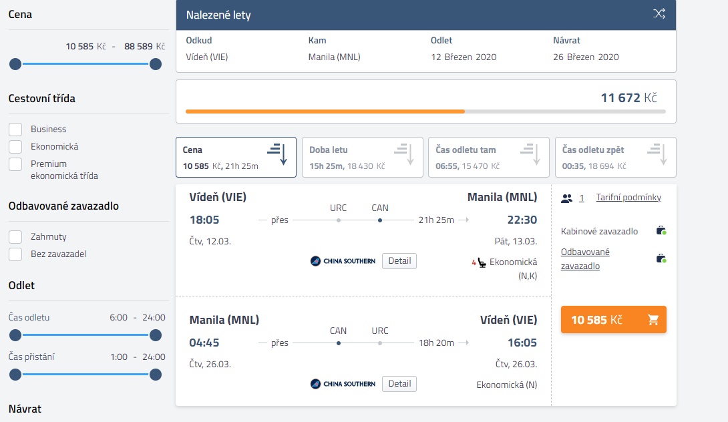
Task: Click the Kabinové zavazadlo label
Action: pyautogui.click(x=599, y=231)
